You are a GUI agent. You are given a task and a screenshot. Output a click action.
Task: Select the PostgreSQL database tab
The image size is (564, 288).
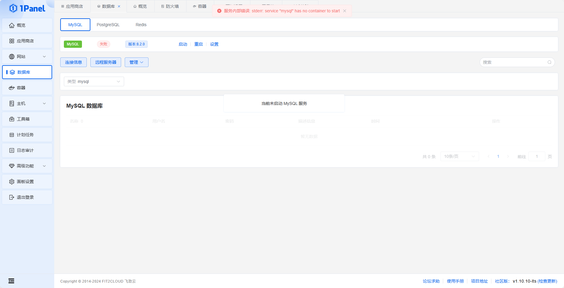[x=108, y=25]
